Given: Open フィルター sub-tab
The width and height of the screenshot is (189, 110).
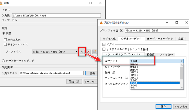Looking at the screenshot, I should (x=166, y=55).
